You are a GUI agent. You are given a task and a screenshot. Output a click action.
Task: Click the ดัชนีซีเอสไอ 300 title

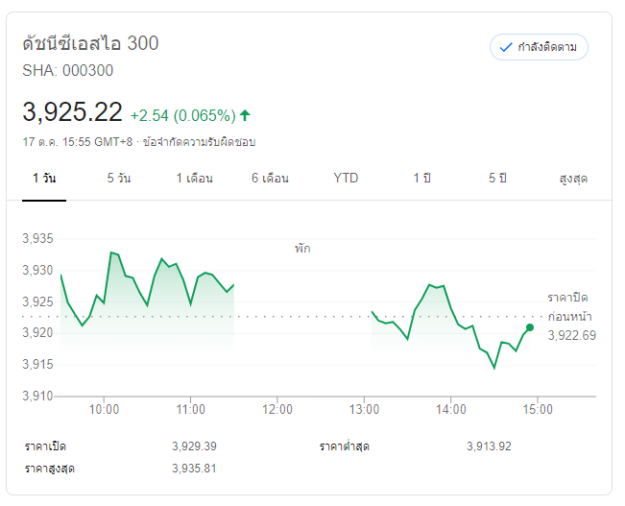tap(90, 43)
